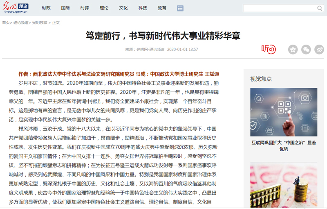The image size is (327, 209).
Task: Click the search magnifier icon
Action: point(319,8)
